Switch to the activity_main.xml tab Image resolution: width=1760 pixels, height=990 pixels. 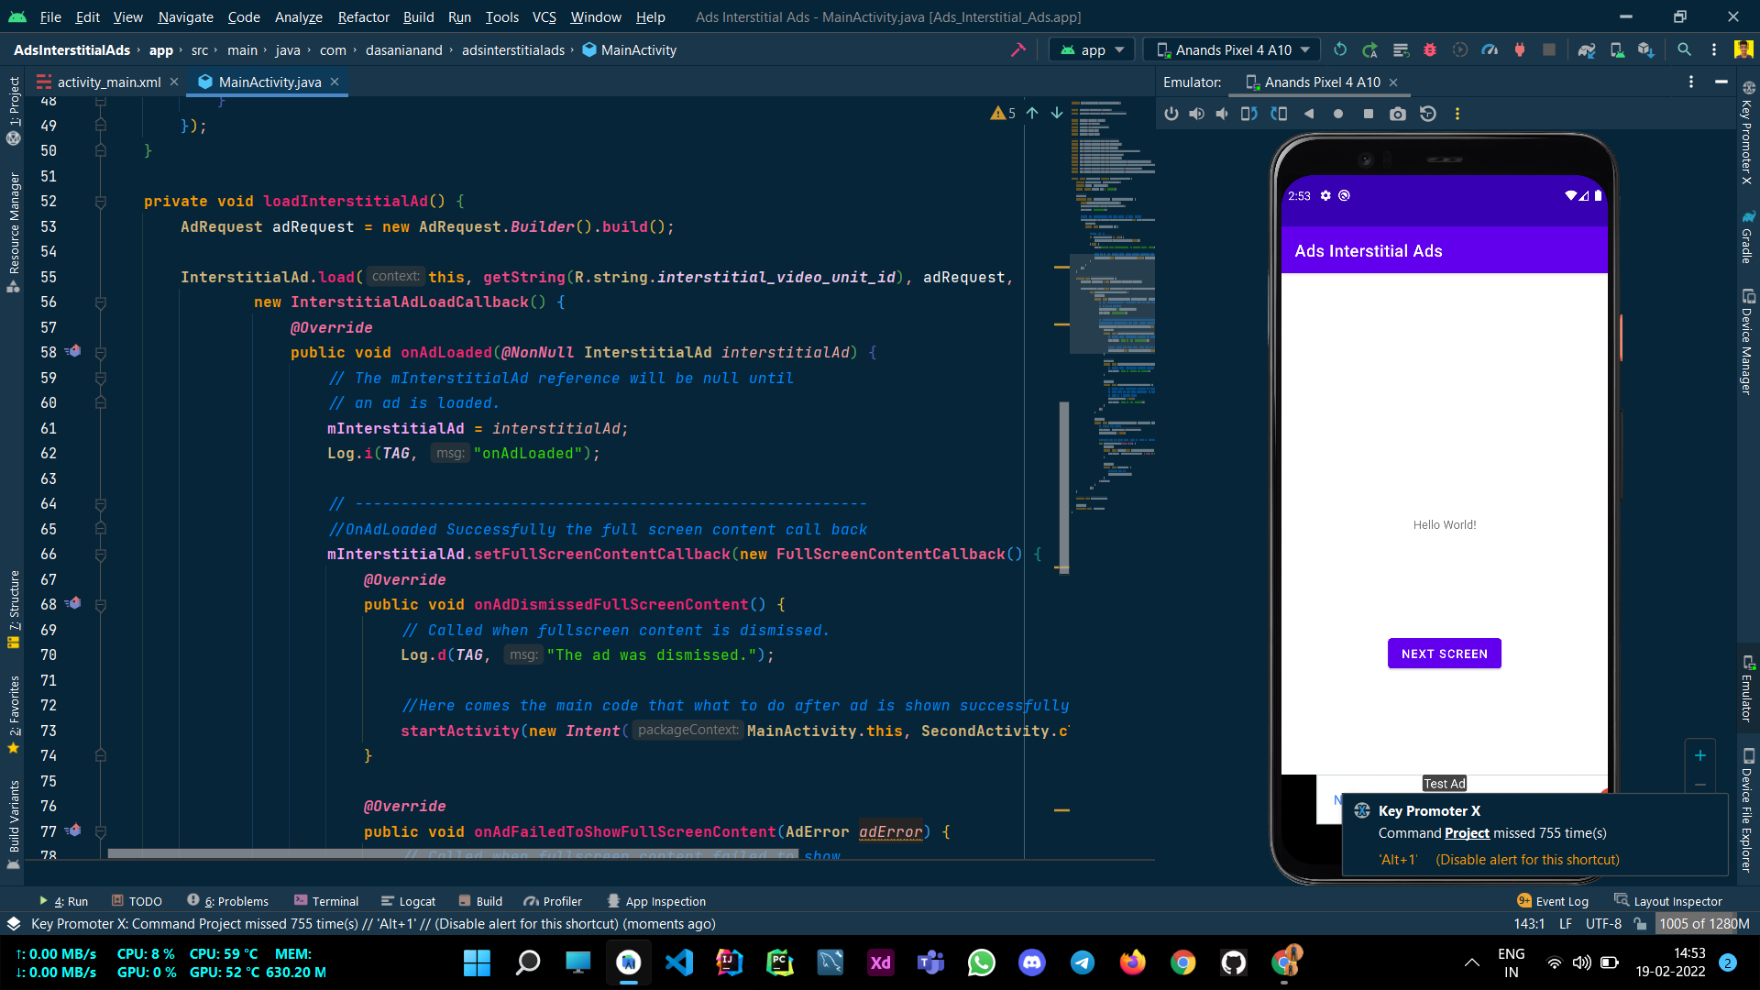coord(105,82)
